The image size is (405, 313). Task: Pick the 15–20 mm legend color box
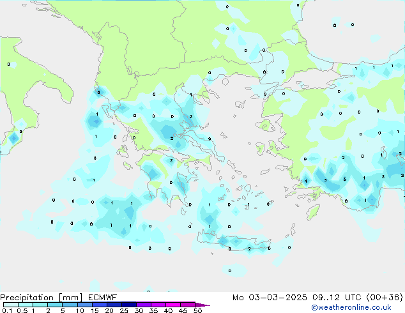click(x=99, y=305)
